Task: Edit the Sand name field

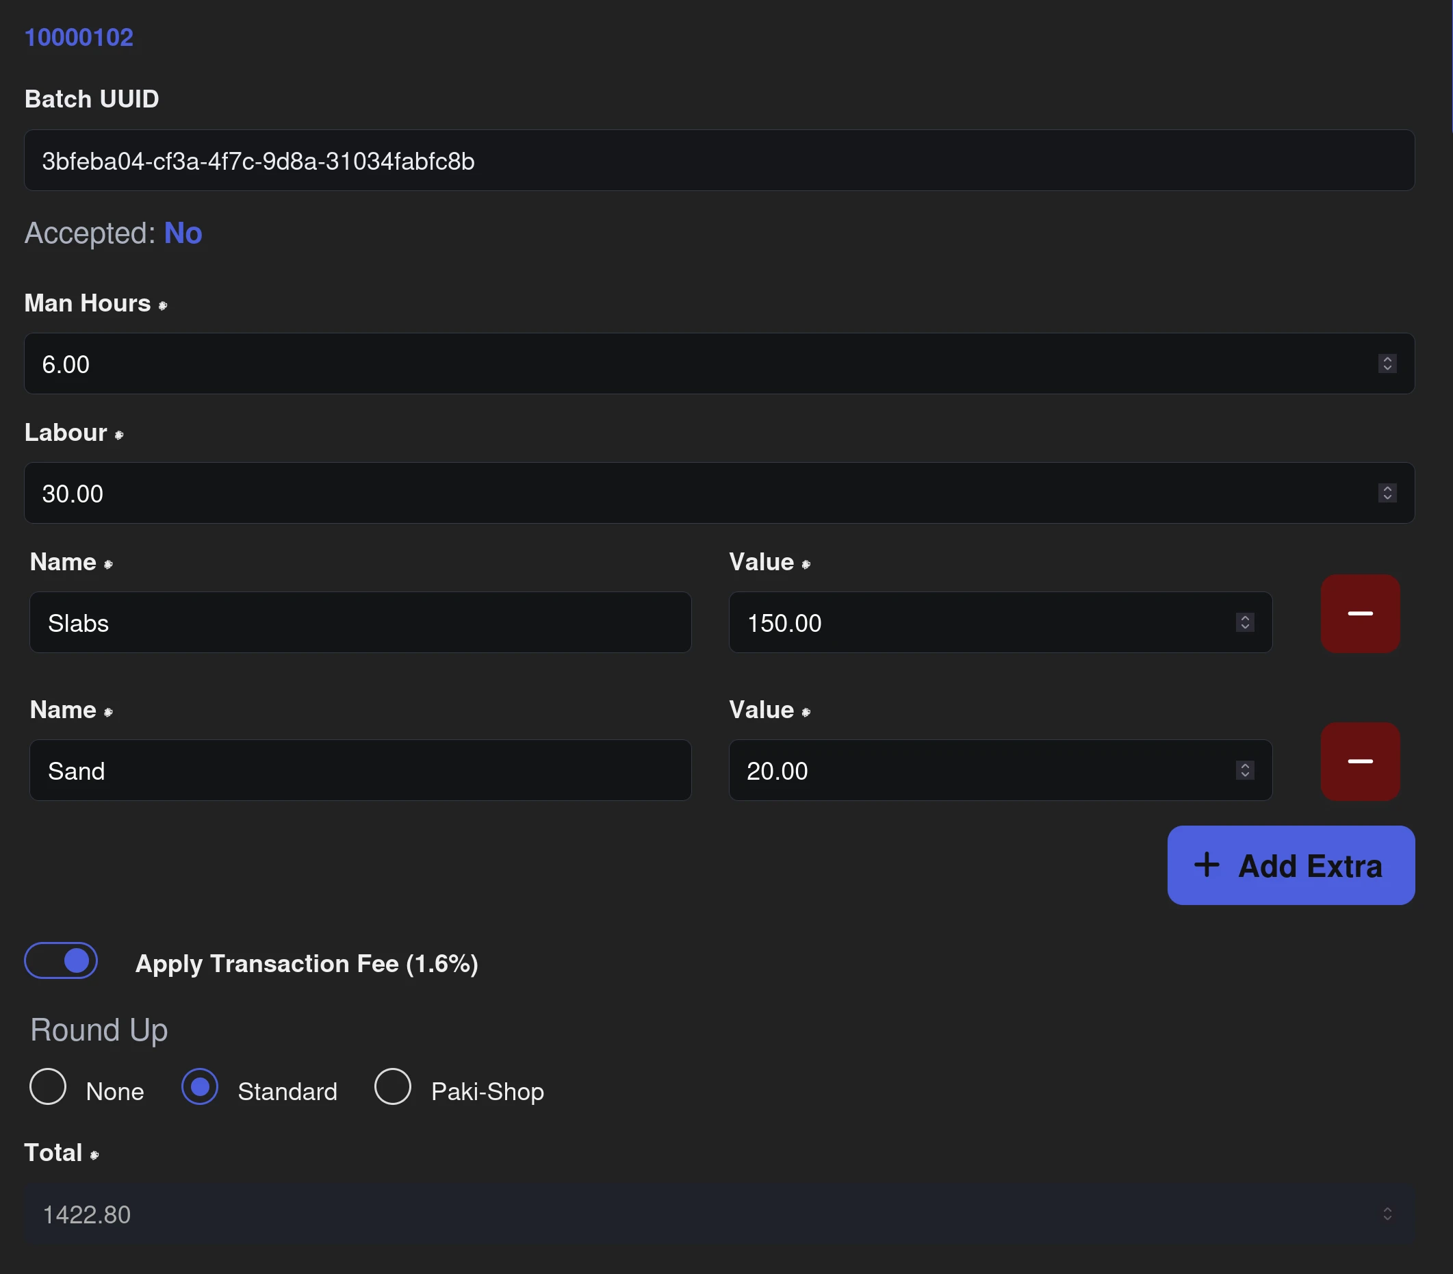Action: point(360,771)
